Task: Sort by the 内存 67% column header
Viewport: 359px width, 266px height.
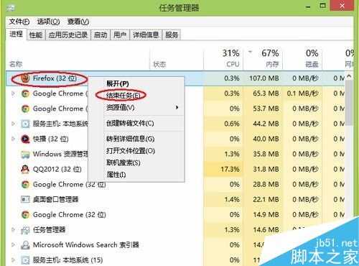Action: (263, 59)
